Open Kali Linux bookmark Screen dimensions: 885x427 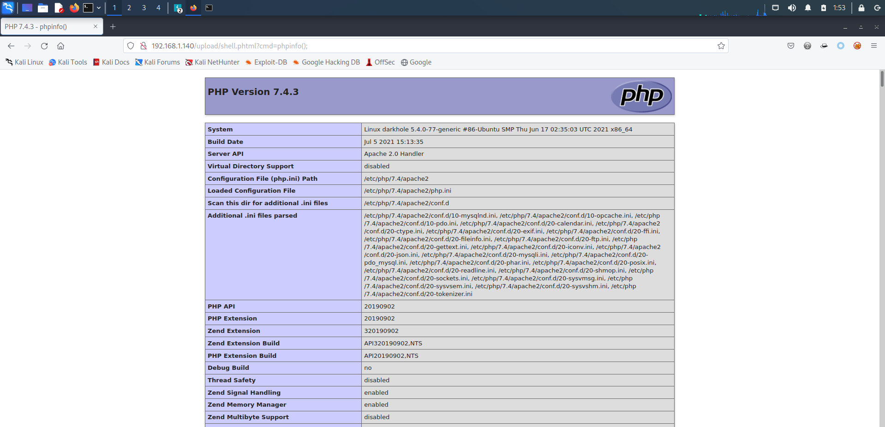tap(24, 62)
